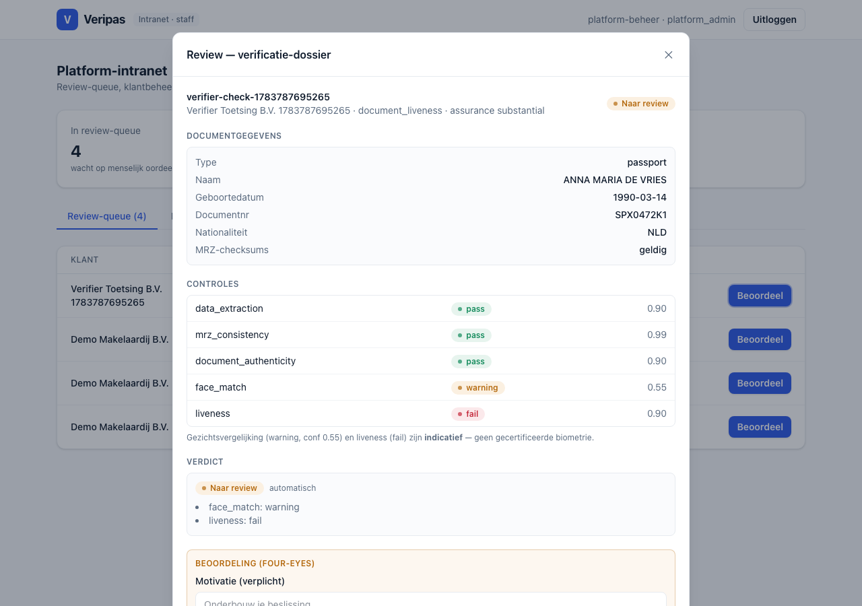Screen dimensions: 862x606
Task: Click the 0.90 score of data_extraction
Action: [657, 308]
